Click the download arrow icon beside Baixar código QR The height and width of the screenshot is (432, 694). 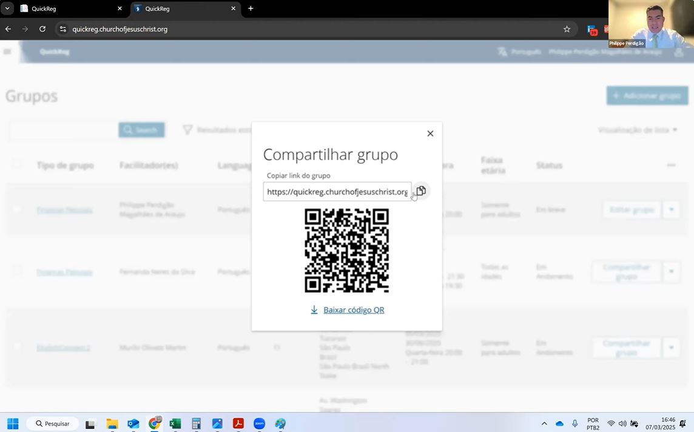tap(314, 310)
